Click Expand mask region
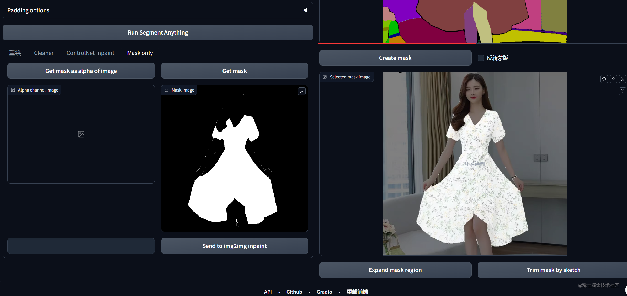The height and width of the screenshot is (296, 627). tap(395, 270)
